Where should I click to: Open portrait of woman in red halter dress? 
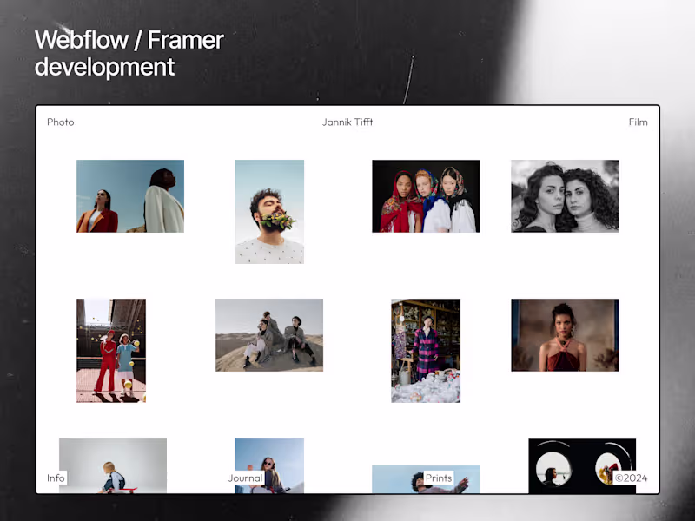(565, 335)
